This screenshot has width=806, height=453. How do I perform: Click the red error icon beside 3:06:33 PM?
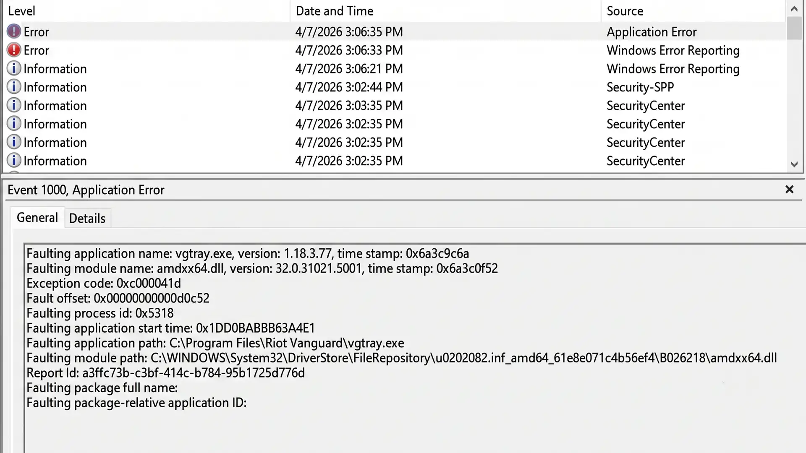click(x=14, y=50)
